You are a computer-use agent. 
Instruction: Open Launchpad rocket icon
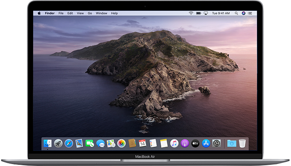58,143
